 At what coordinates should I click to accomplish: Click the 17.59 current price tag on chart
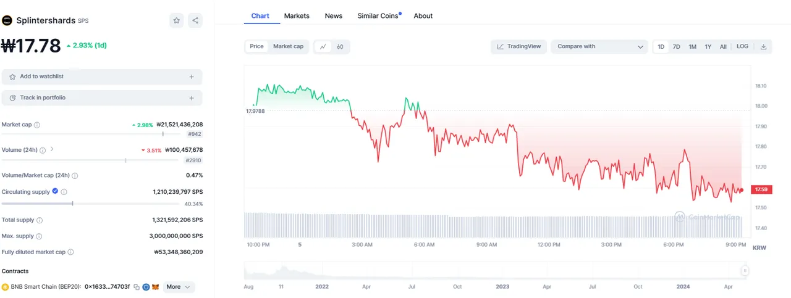(x=760, y=190)
